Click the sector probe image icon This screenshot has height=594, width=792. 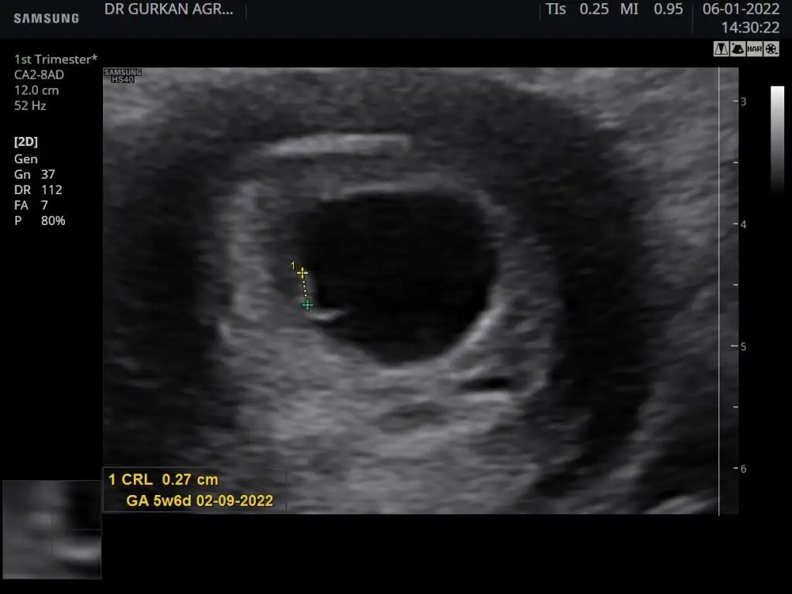point(737,48)
